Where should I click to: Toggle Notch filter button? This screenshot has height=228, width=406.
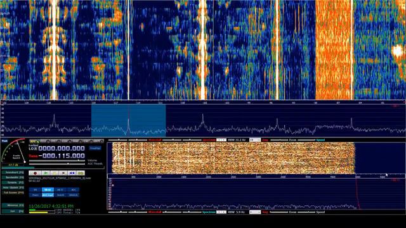(x=60, y=195)
